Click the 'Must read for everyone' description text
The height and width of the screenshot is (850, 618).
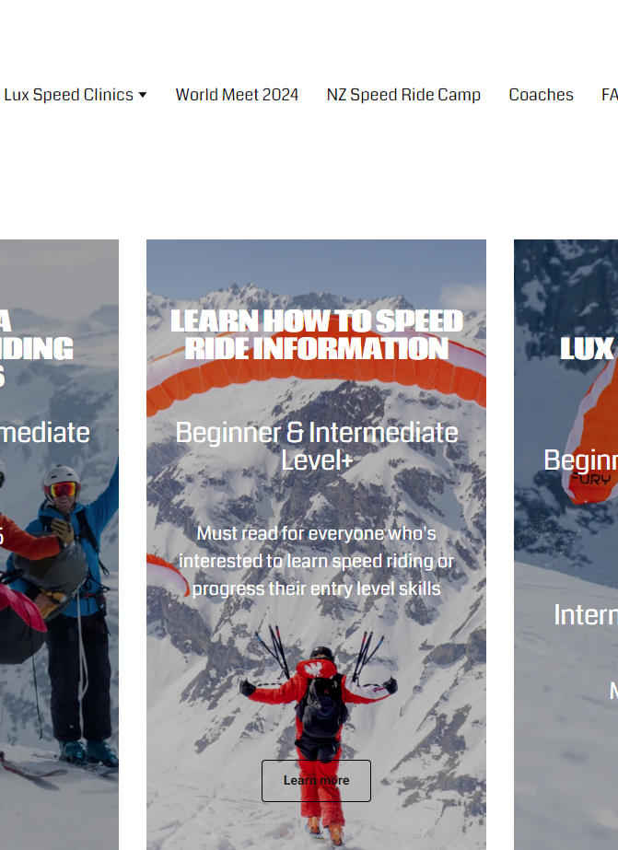coord(317,561)
